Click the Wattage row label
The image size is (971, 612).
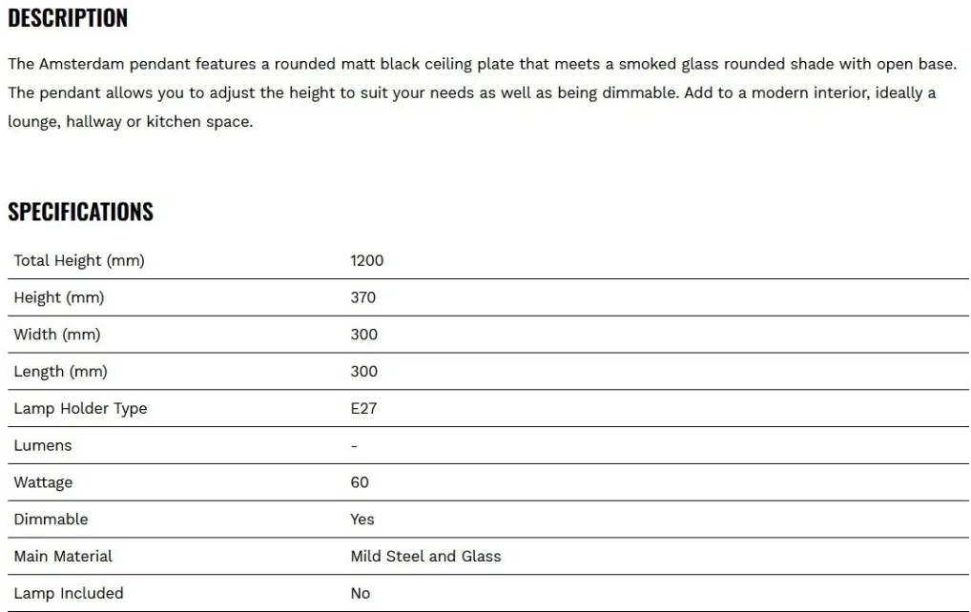coord(43,482)
